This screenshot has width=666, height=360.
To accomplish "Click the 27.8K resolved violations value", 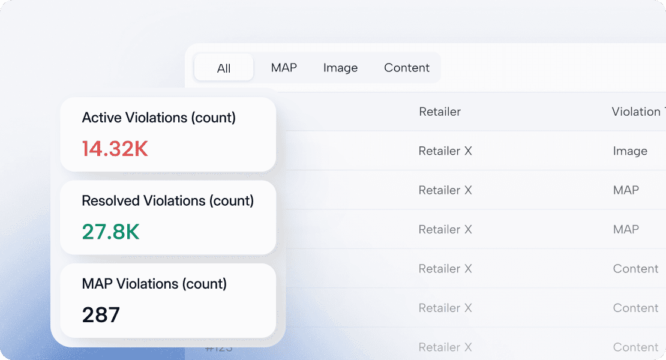I will click(111, 232).
